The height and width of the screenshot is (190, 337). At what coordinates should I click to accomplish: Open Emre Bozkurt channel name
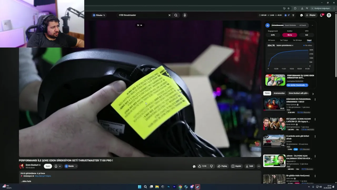pyautogui.click(x=32, y=165)
